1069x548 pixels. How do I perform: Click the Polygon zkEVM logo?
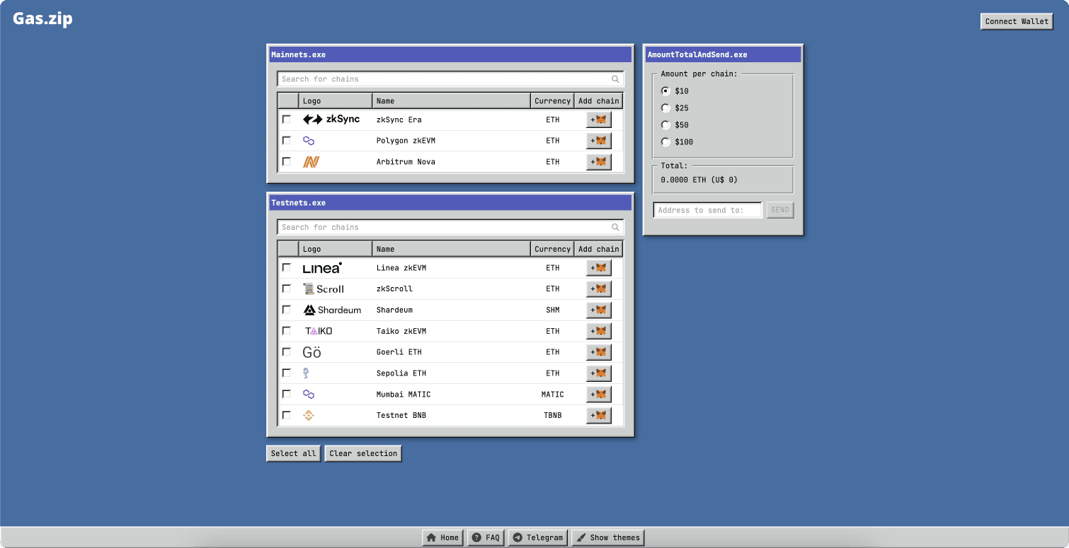tap(309, 141)
